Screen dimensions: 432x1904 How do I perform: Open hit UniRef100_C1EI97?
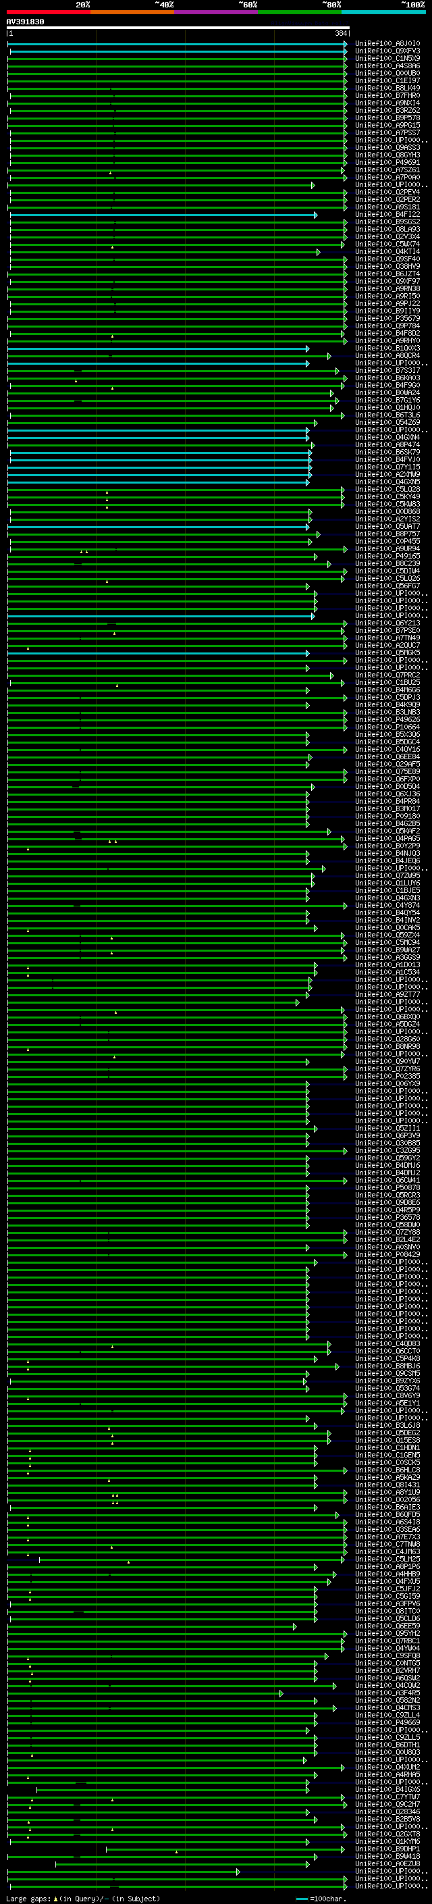tap(387, 80)
